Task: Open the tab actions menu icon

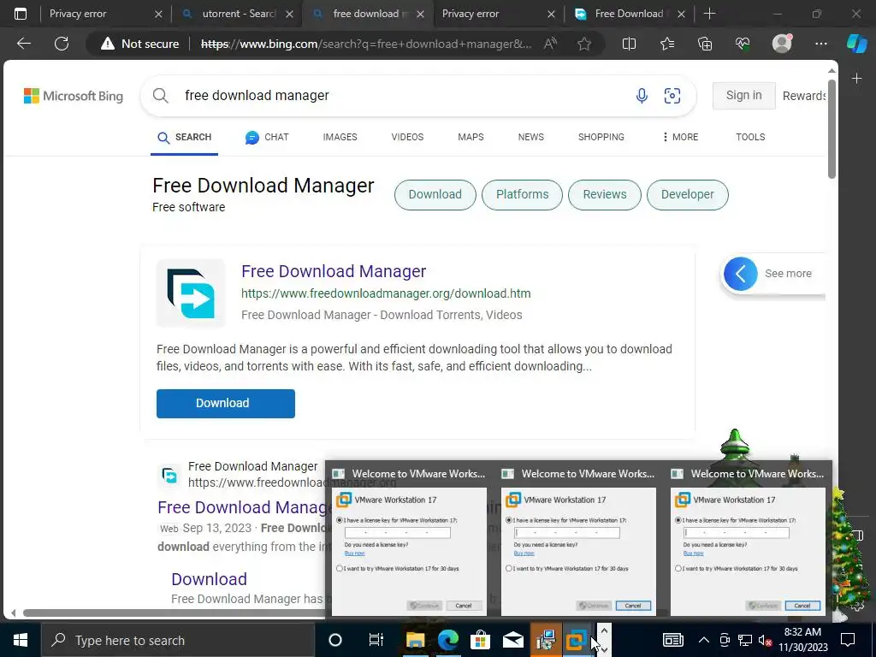Action: 21,14
